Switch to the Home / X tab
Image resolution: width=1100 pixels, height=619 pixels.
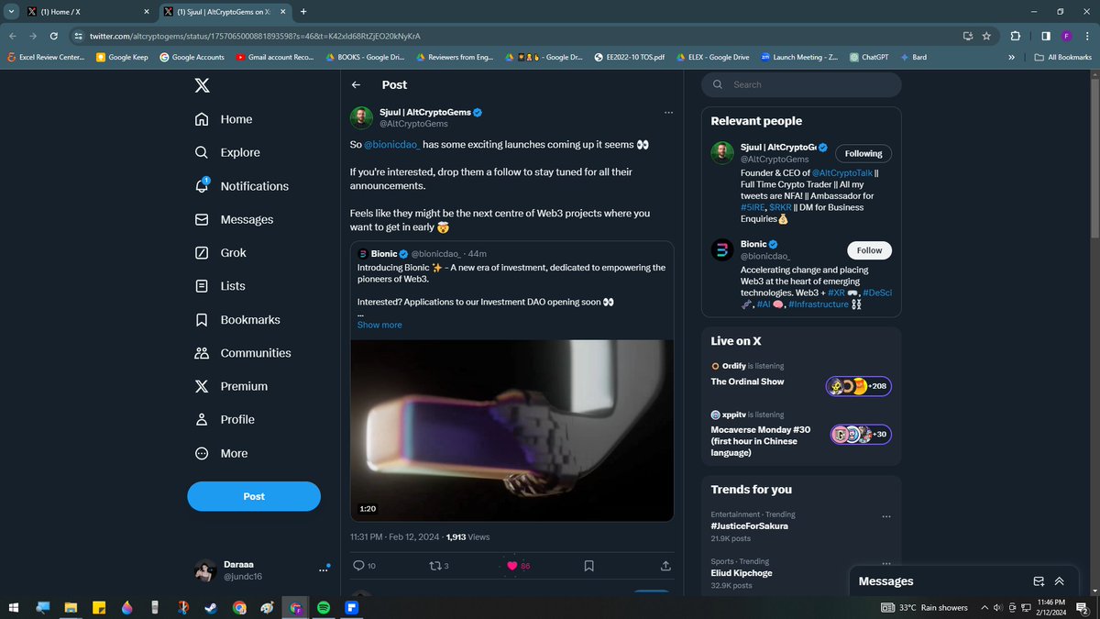pos(87,11)
